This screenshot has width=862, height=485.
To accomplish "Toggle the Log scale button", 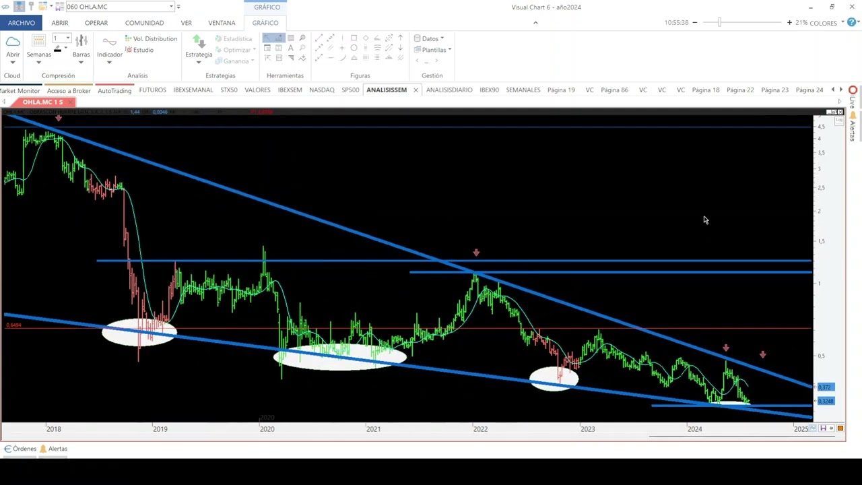I will pyautogui.click(x=839, y=121).
